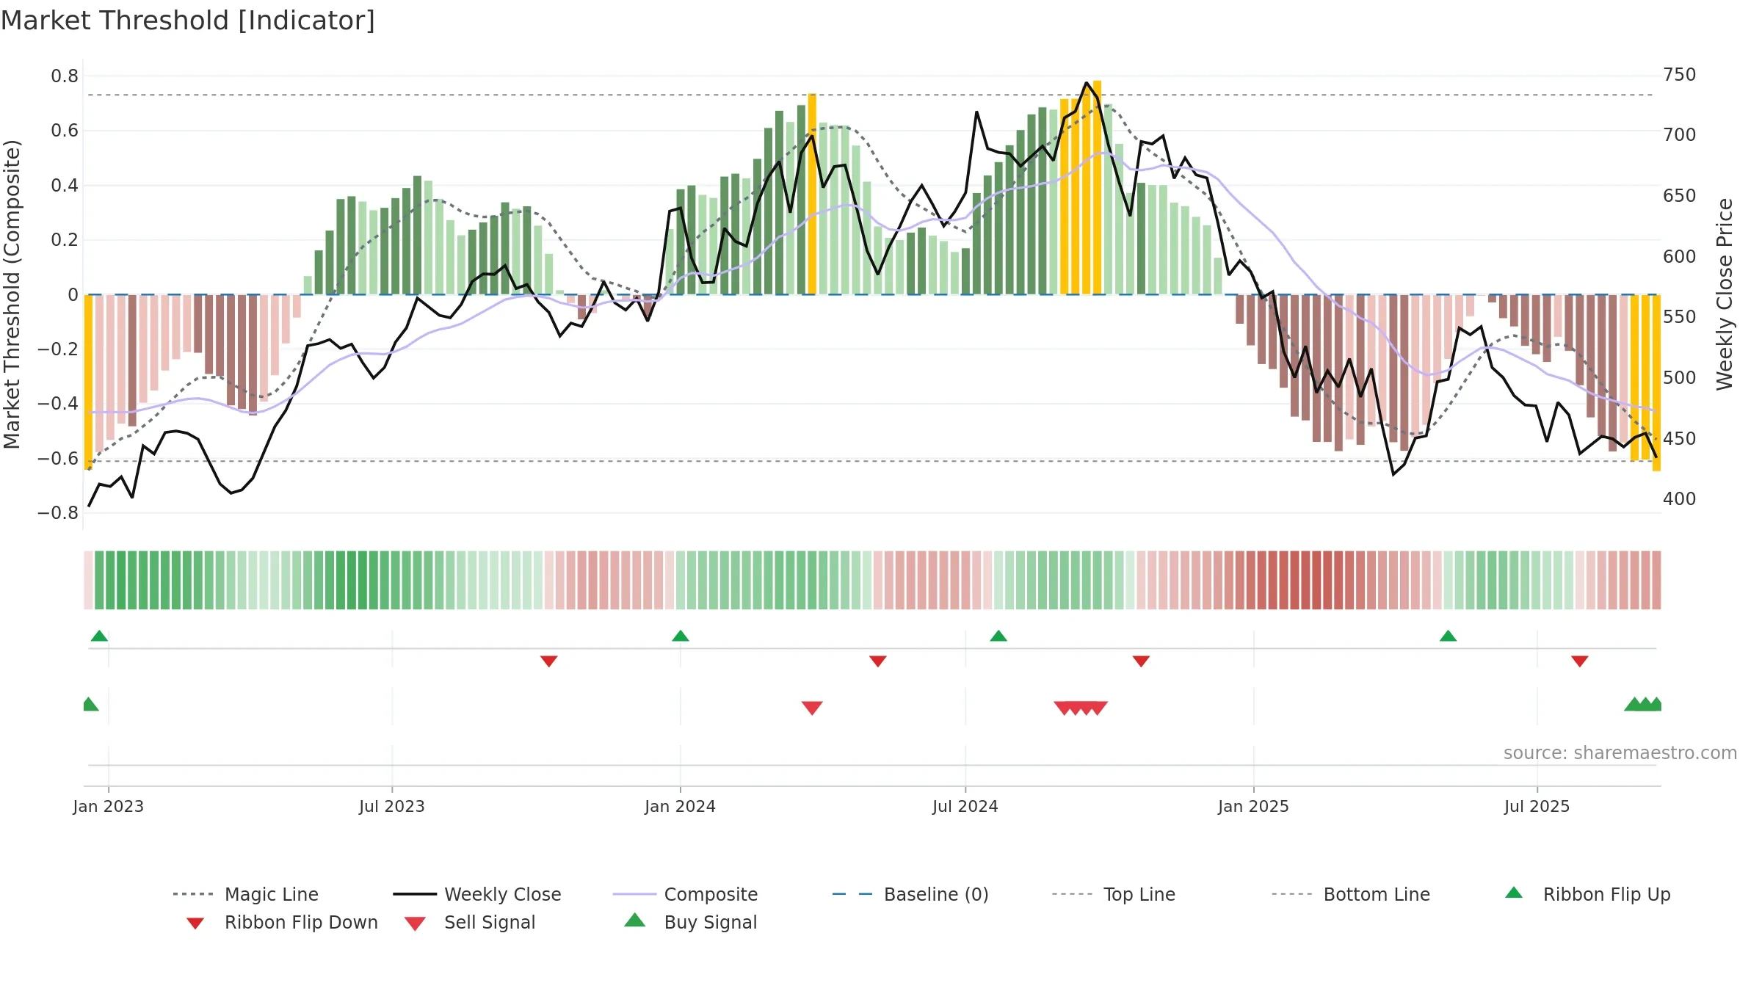This screenshot has height=991, width=1762.
Task: Click the first ribbon flip up marker at Jan 2023
Action: pos(100,636)
